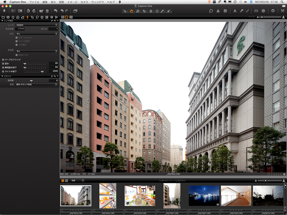Viewport: 287px width, 215px height.
Task: Check the ライトの低下 option under sliders
Action: pos(3,71)
